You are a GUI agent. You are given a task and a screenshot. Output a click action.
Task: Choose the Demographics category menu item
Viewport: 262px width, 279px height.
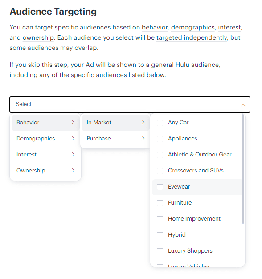(45, 139)
